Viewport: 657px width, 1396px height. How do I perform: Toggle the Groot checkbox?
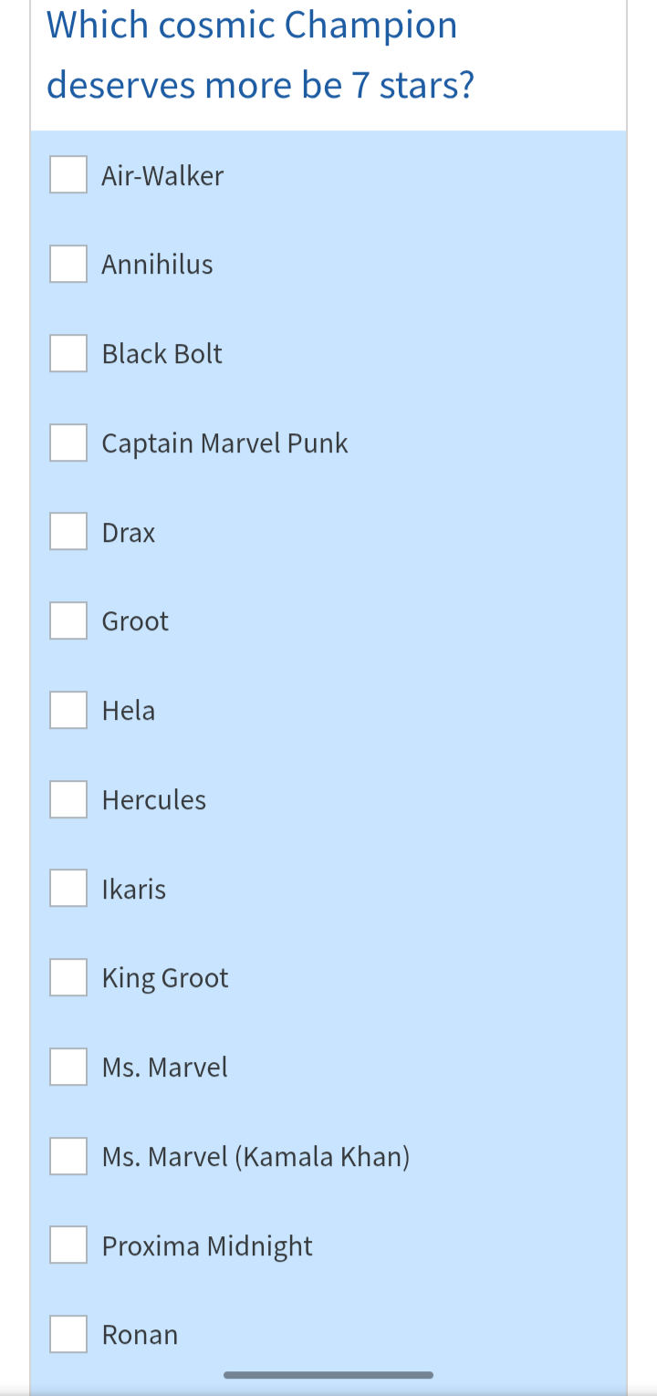68,621
